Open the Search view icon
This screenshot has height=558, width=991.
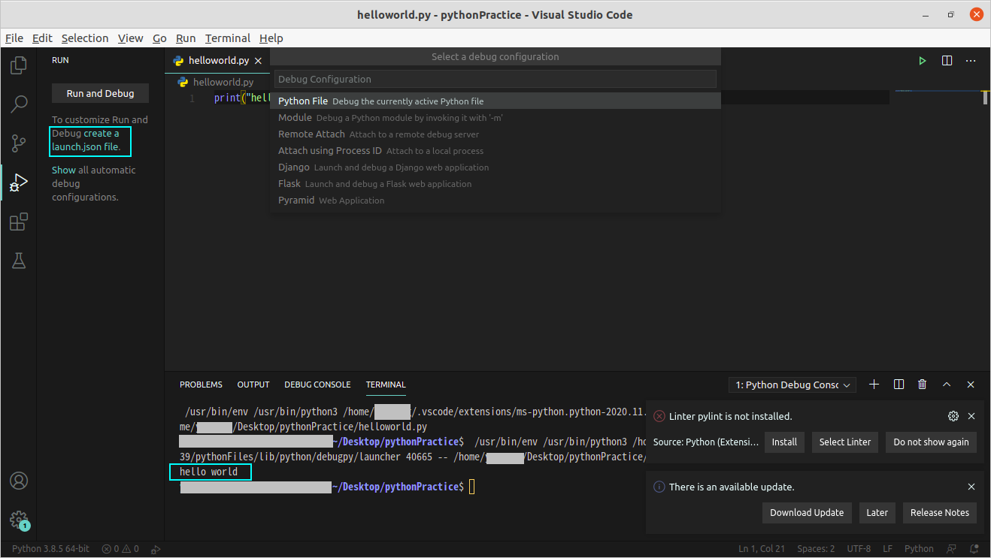click(19, 104)
